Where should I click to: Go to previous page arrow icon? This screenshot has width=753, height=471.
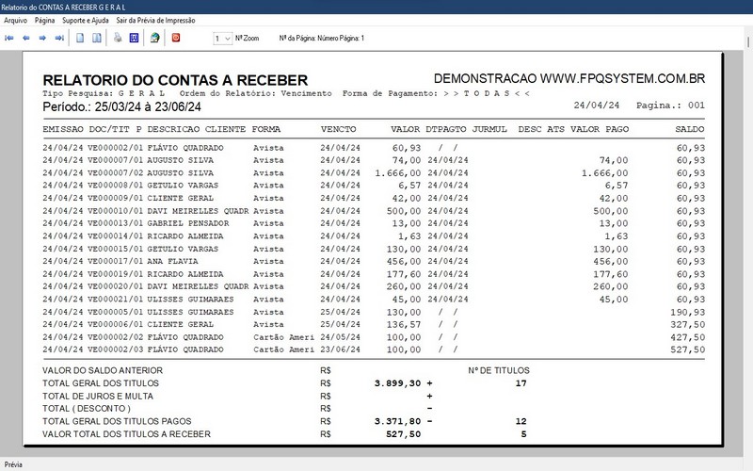coord(26,38)
